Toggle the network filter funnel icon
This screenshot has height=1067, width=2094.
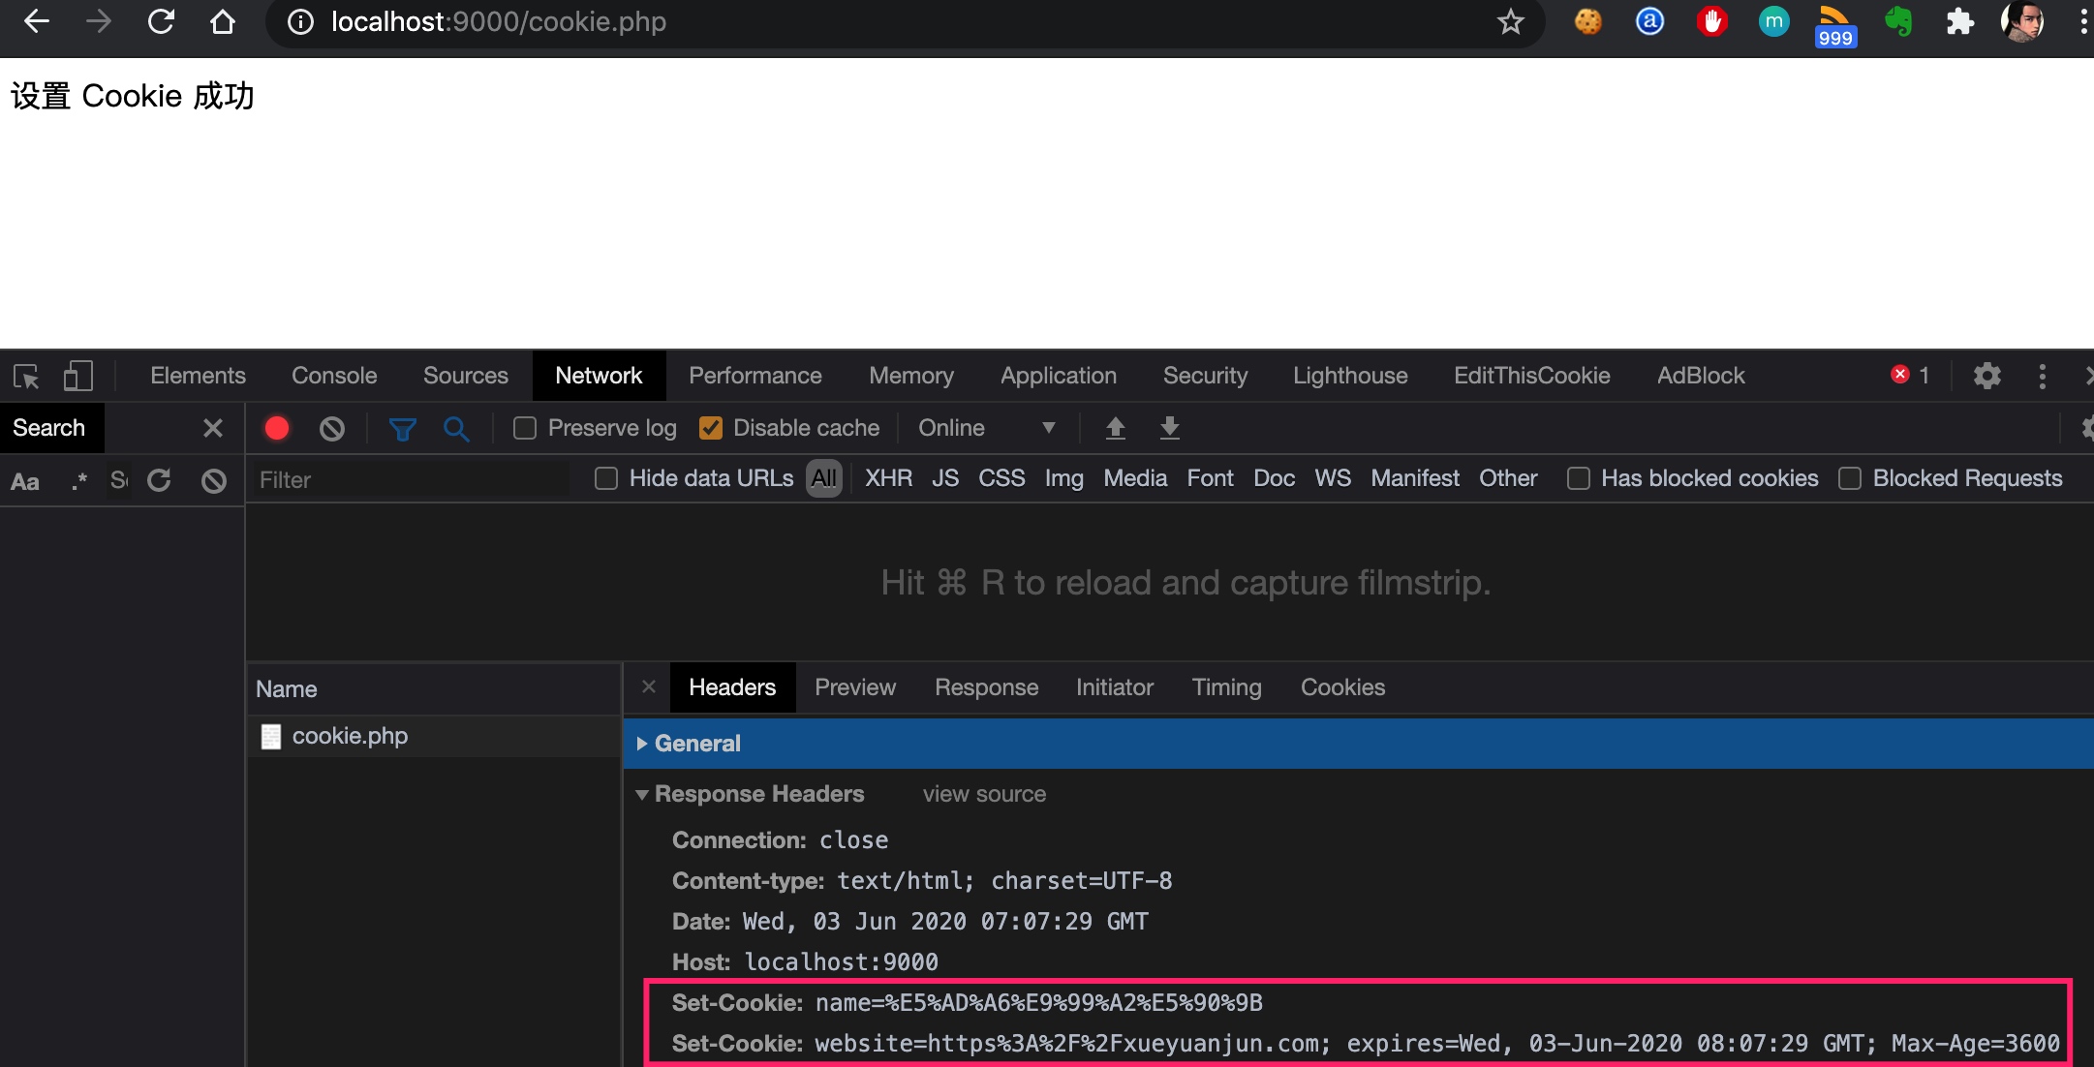(x=403, y=428)
